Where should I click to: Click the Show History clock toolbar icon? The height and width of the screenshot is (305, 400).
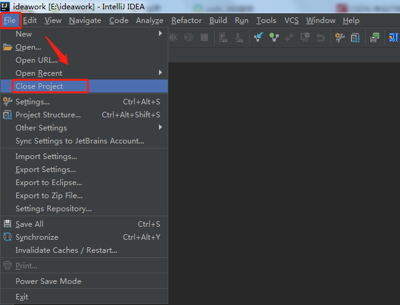click(x=305, y=37)
